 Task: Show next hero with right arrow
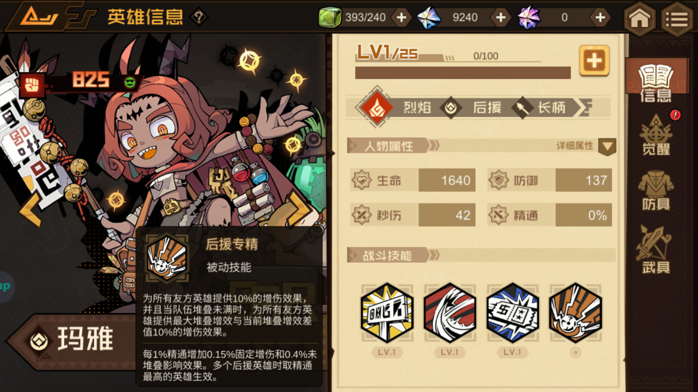(x=300, y=208)
